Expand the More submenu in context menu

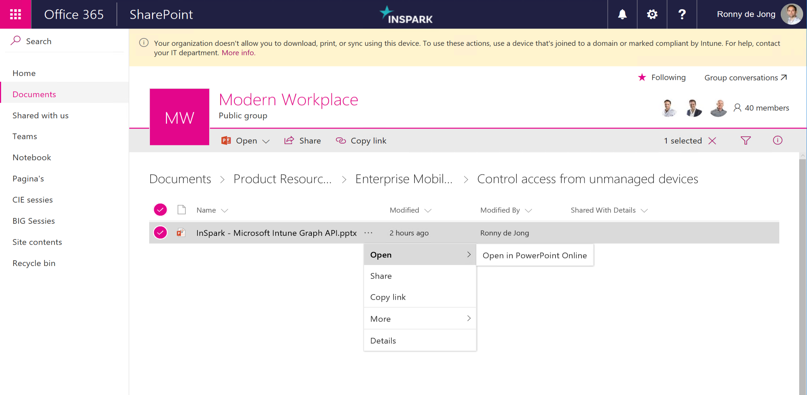[x=420, y=319]
